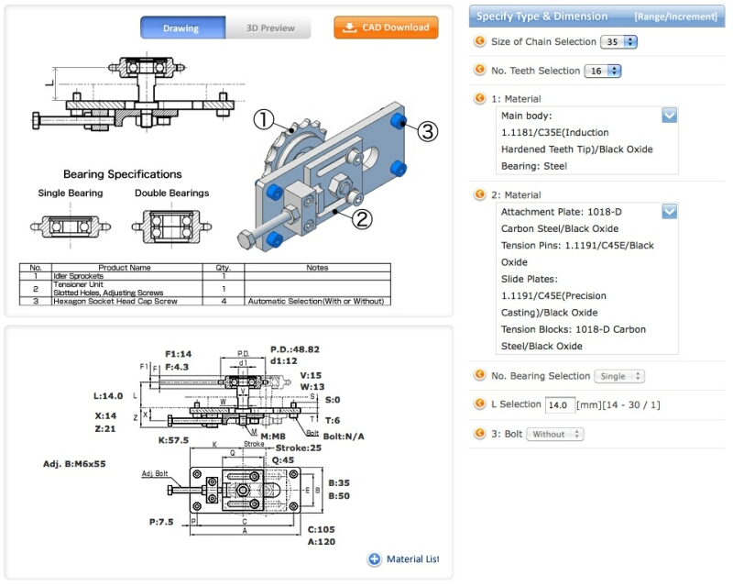Click the Z:21 dimension value
Viewport: 733px width, 586px height.
coord(105,429)
